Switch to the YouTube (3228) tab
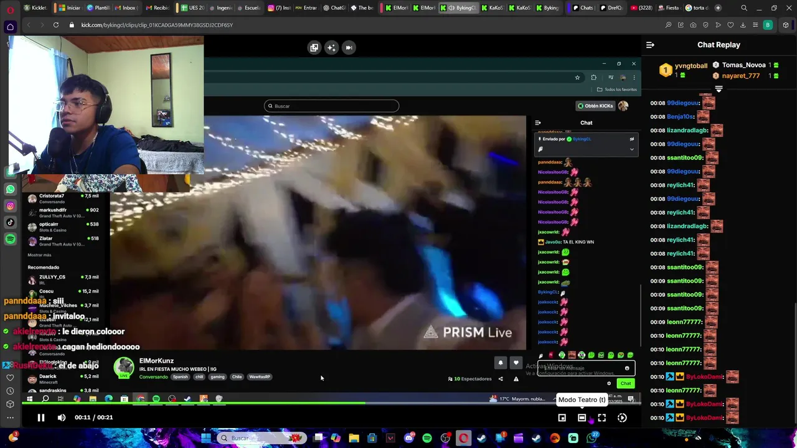This screenshot has width=797, height=448. pyautogui.click(x=641, y=8)
